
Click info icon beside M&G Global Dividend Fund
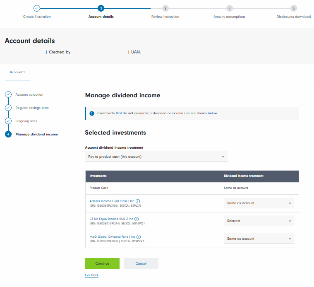[138, 236]
